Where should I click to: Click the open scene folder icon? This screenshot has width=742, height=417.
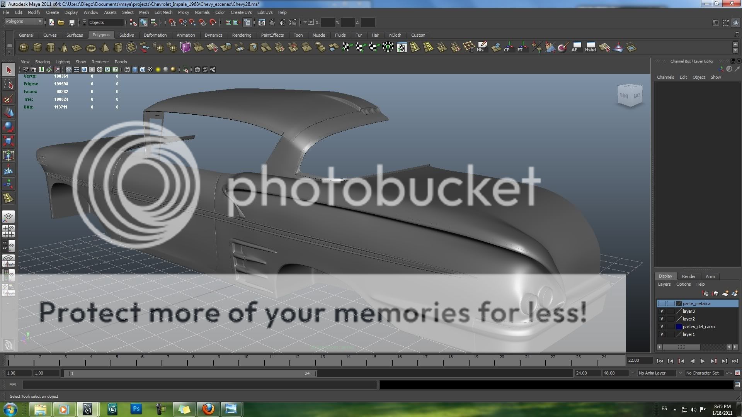coord(61,22)
